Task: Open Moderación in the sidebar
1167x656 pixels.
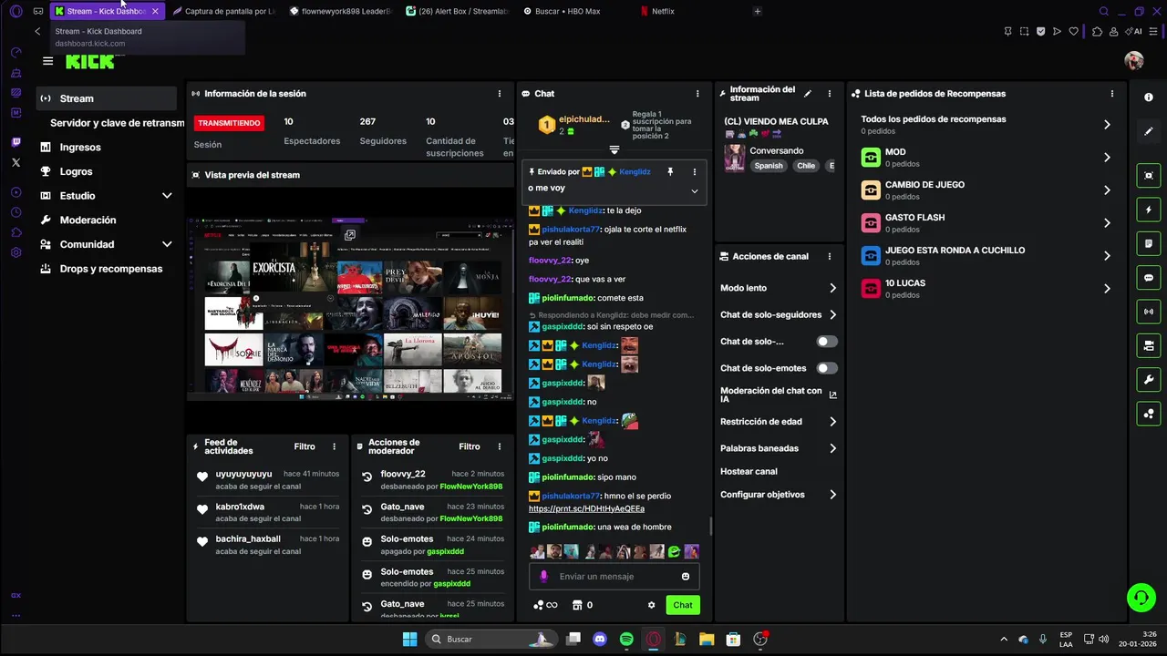Action: (107, 220)
